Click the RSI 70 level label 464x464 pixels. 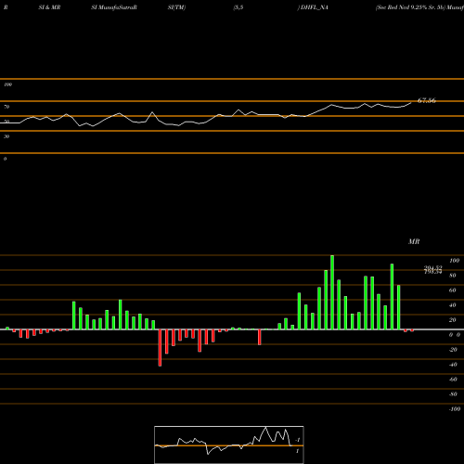coord(6,107)
